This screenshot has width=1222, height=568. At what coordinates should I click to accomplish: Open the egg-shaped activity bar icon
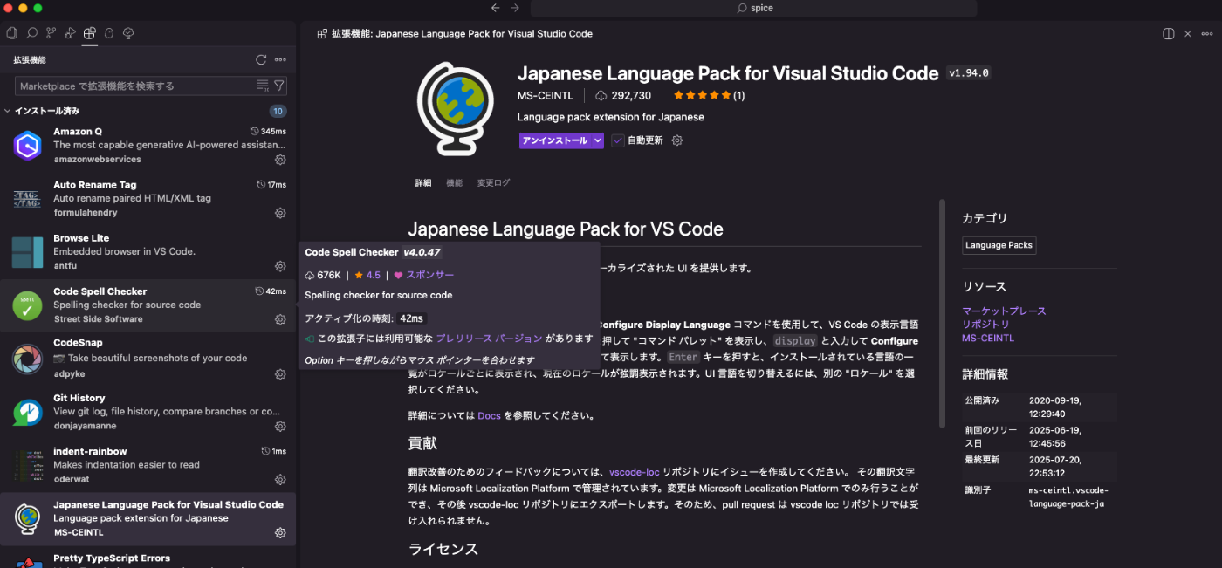(109, 33)
